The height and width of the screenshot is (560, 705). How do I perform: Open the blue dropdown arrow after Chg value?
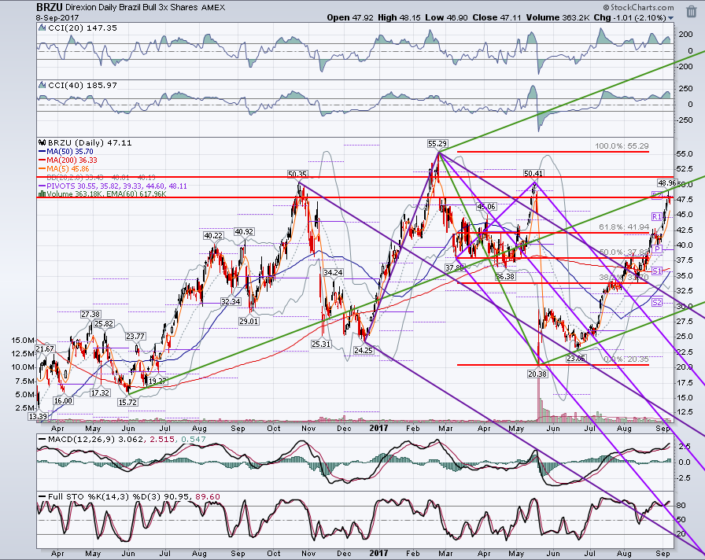[x=671, y=18]
